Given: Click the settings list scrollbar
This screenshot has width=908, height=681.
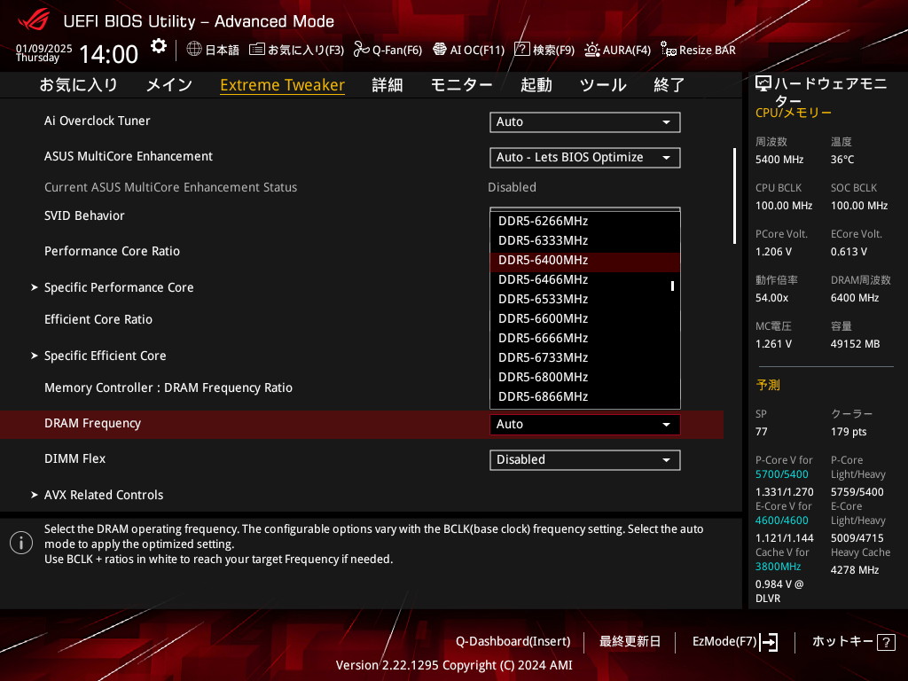Looking at the screenshot, I should coord(734,195).
